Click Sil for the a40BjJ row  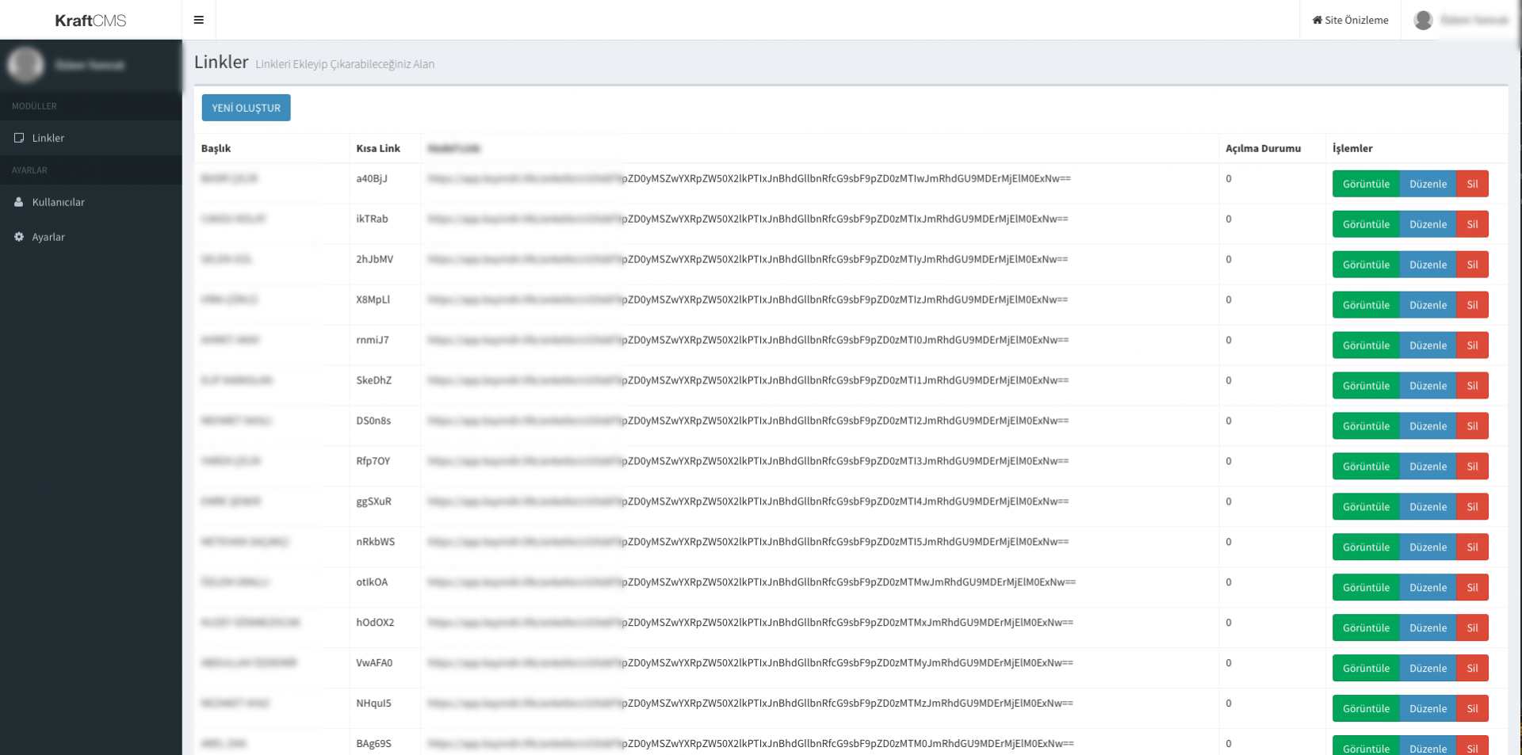[x=1472, y=184]
